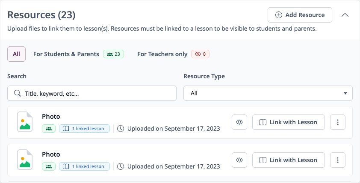Screen dimensions: 360x183
Task: Click the green students badge on second Photo
Action: 49,166
